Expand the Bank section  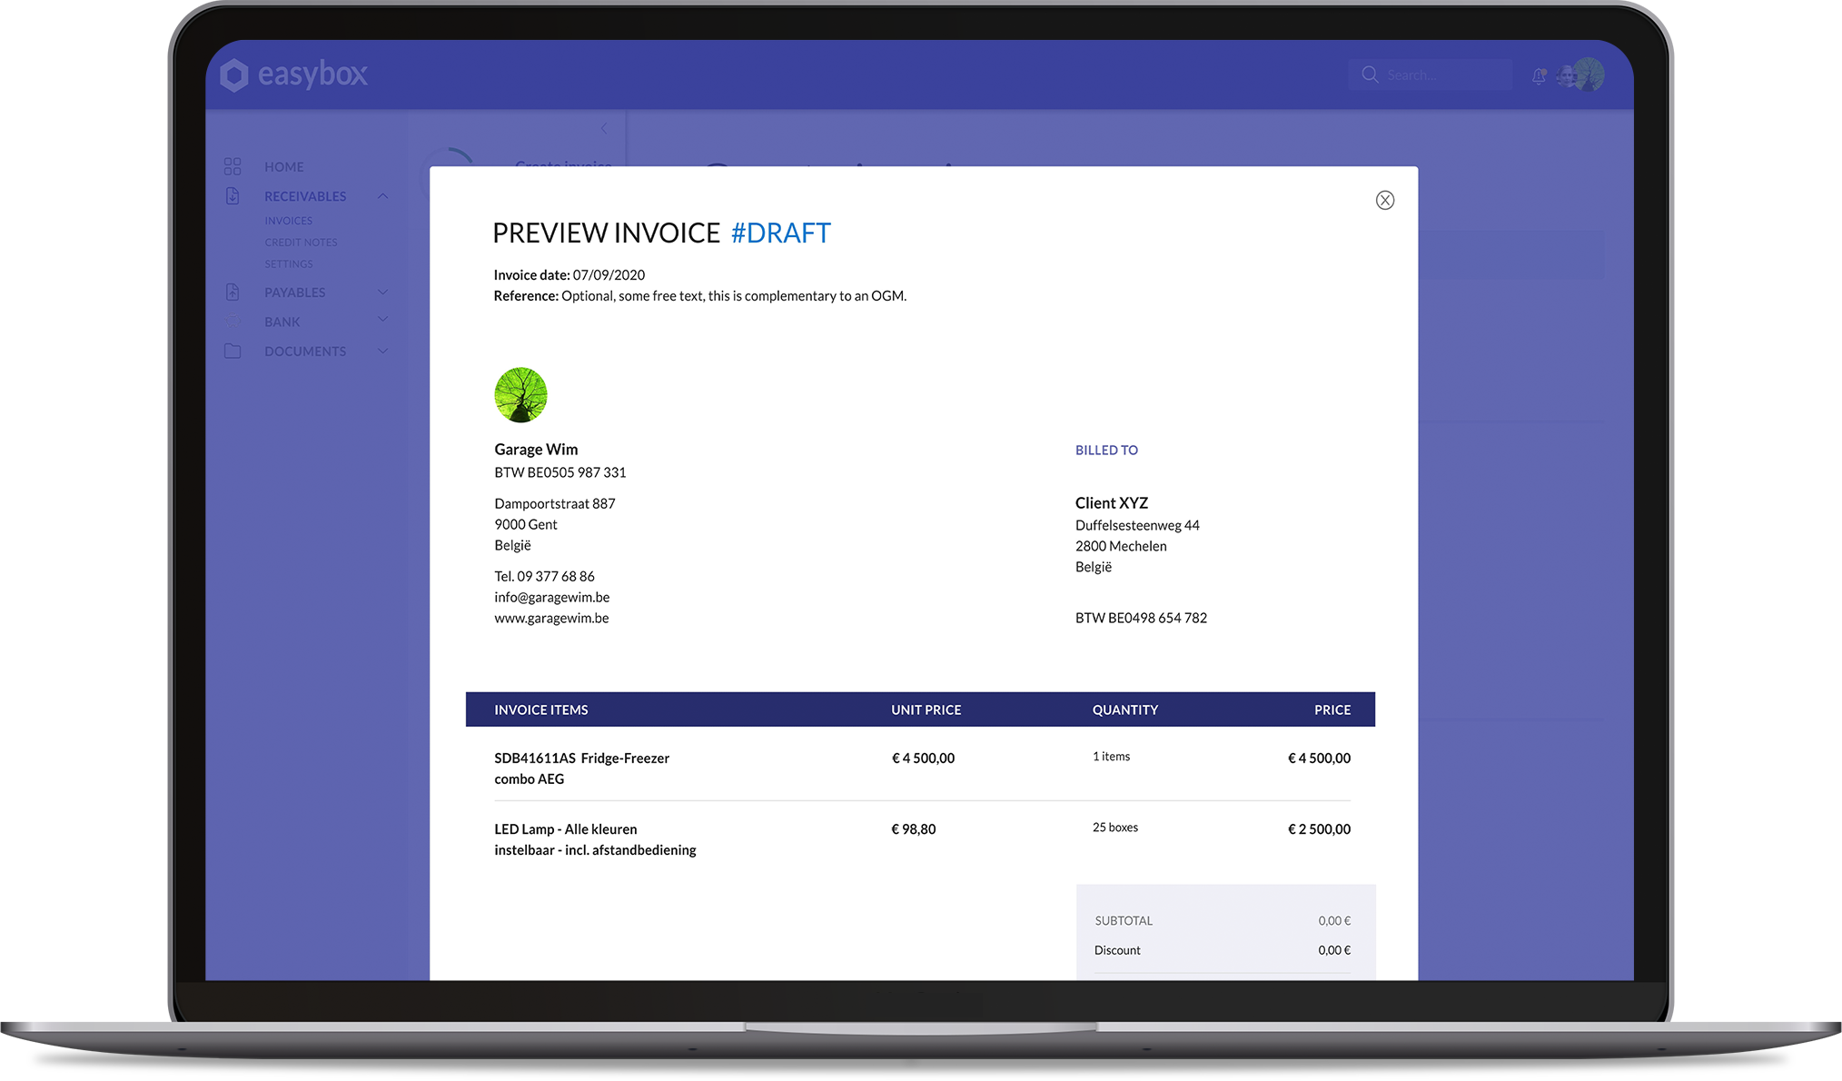383,321
